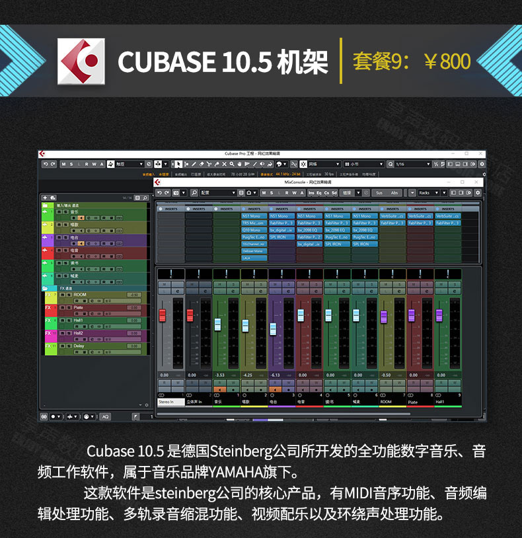Solo the 音乐 channel in MixConsole

[233, 284]
